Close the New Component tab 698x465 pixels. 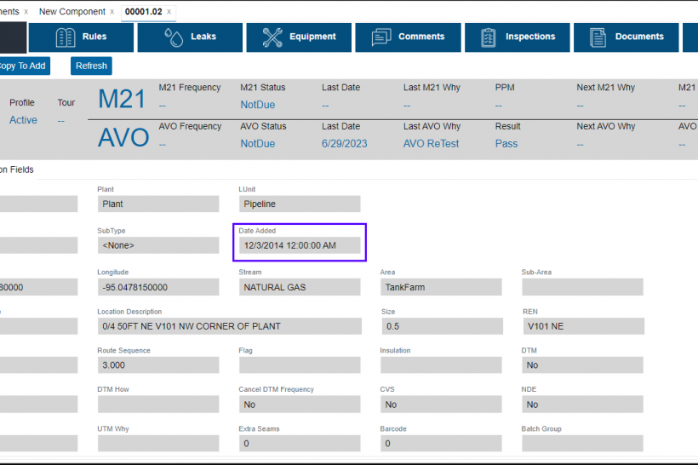[x=111, y=12]
